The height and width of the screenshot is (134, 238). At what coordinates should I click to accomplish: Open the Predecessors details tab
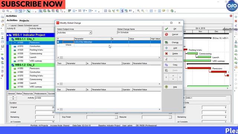(x=41, y=93)
